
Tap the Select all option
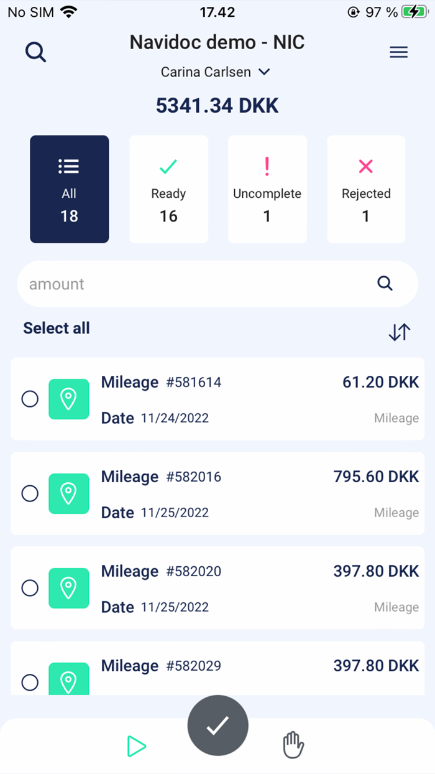click(56, 328)
